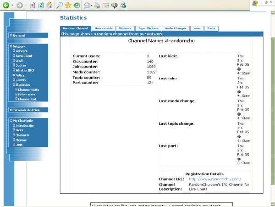Image resolution: width=275 pixels, height=207 pixels.
Task: Click the scrollbar down arrow
Action: pyautogui.click(x=273, y=204)
